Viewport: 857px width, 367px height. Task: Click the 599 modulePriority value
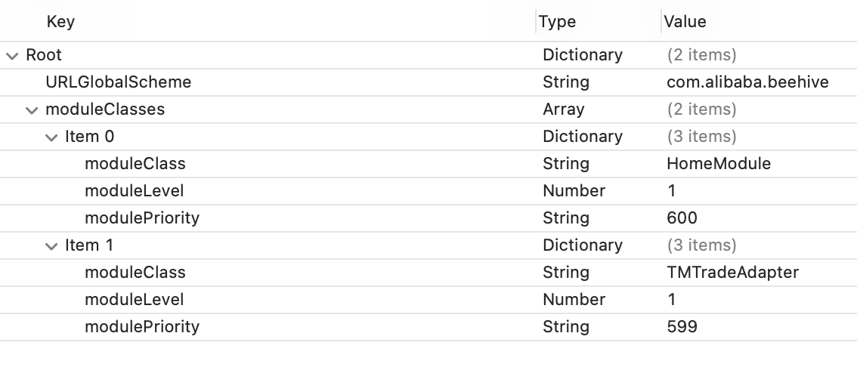coord(682,327)
